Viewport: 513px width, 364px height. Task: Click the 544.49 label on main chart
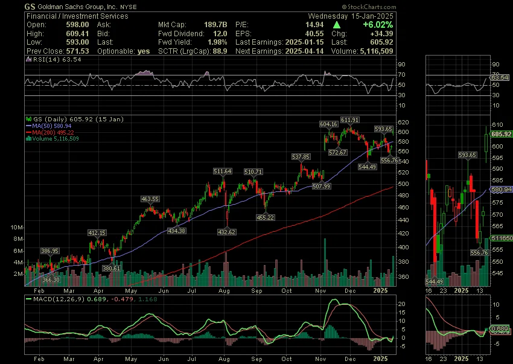point(367,167)
